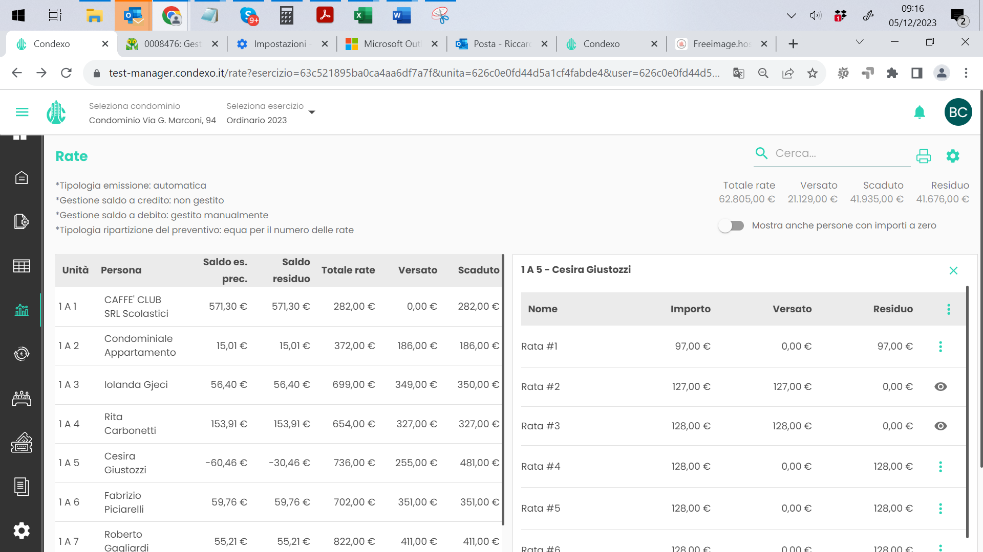Open the document list sidebar icon

tap(22, 487)
